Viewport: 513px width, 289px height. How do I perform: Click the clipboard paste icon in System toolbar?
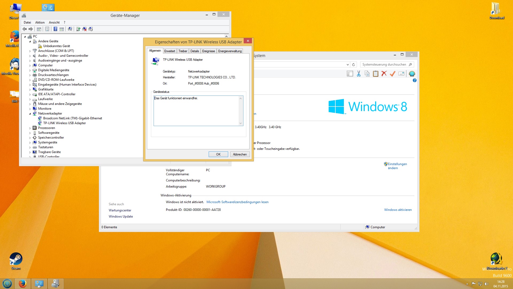pyautogui.click(x=375, y=74)
